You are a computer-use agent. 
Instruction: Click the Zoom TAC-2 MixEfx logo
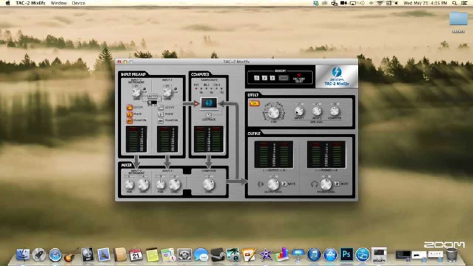pyautogui.click(x=337, y=76)
